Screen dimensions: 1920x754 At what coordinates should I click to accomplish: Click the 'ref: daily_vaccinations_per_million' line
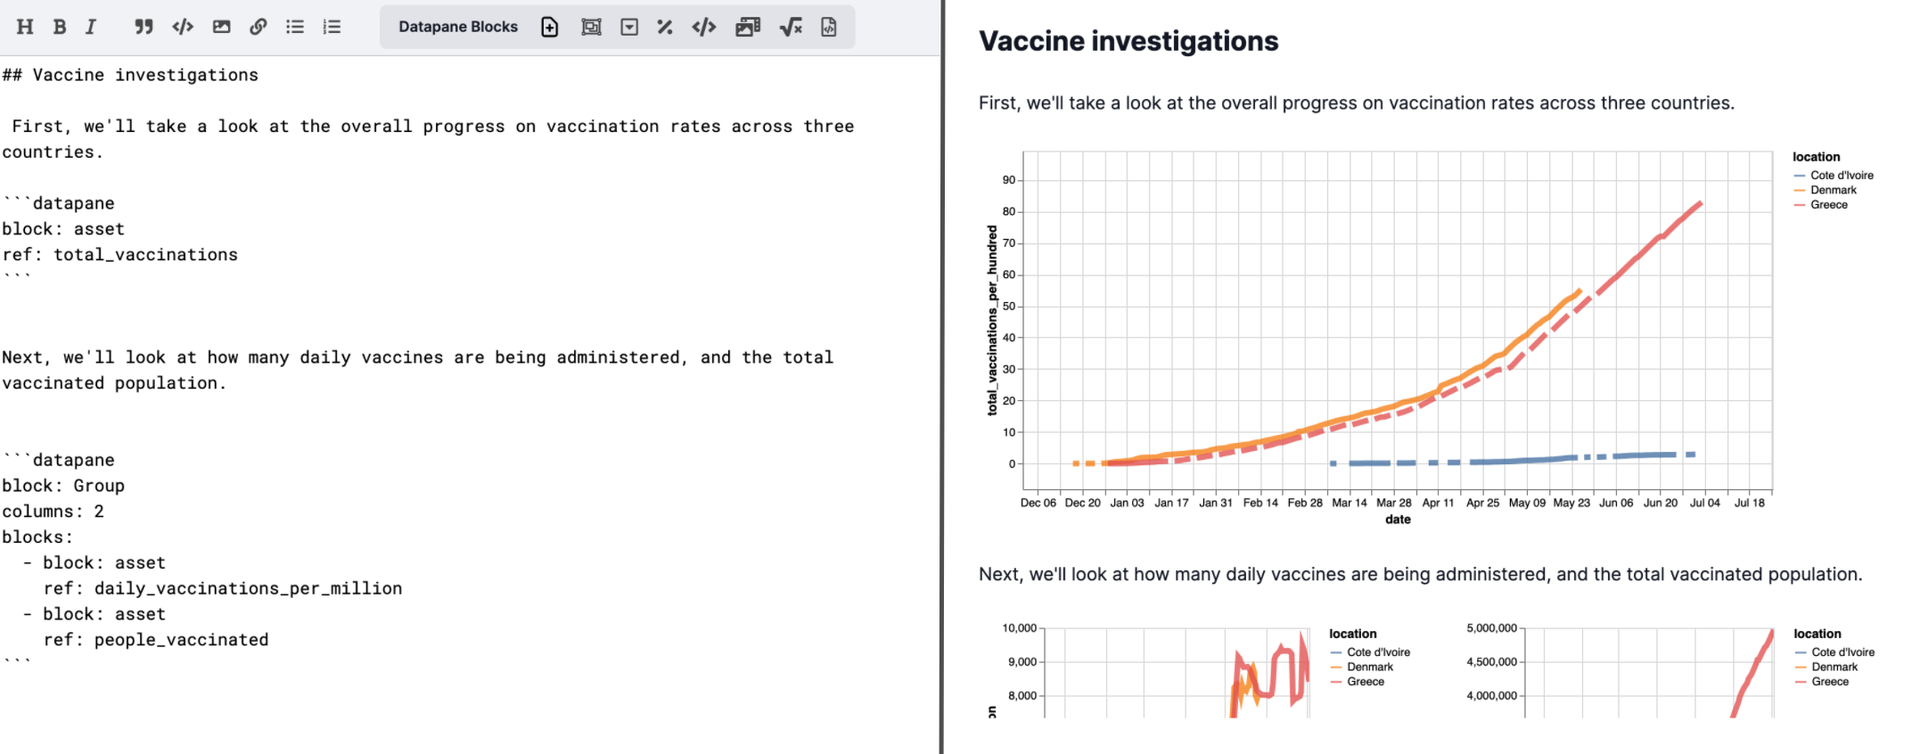[223, 588]
